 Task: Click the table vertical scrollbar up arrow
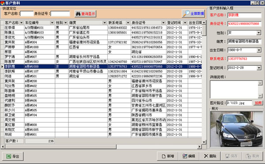204,22
